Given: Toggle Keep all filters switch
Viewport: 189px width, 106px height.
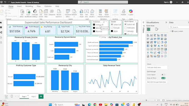Looking at the screenshot, I should point(163,78).
